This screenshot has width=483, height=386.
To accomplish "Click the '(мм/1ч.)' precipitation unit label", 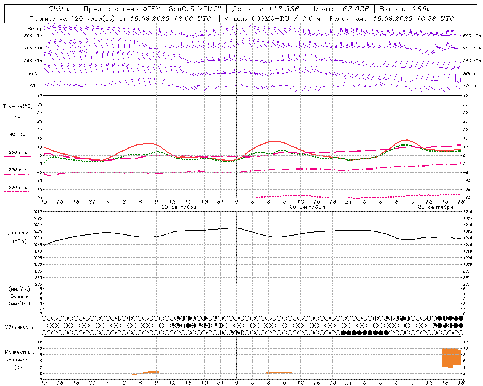I will 20,303.
